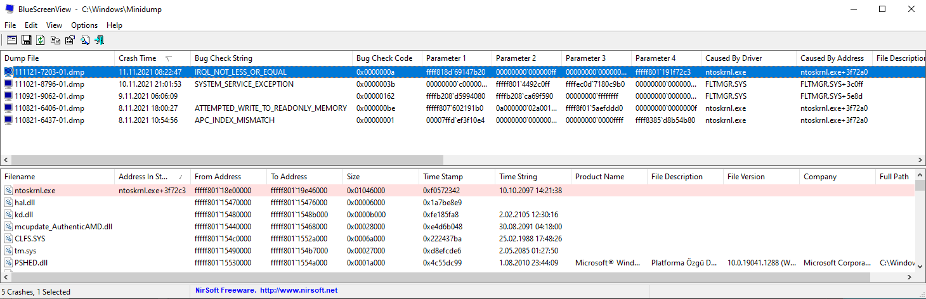The height and width of the screenshot is (299, 926).
Task: Open the Options menu
Action: [x=84, y=25]
